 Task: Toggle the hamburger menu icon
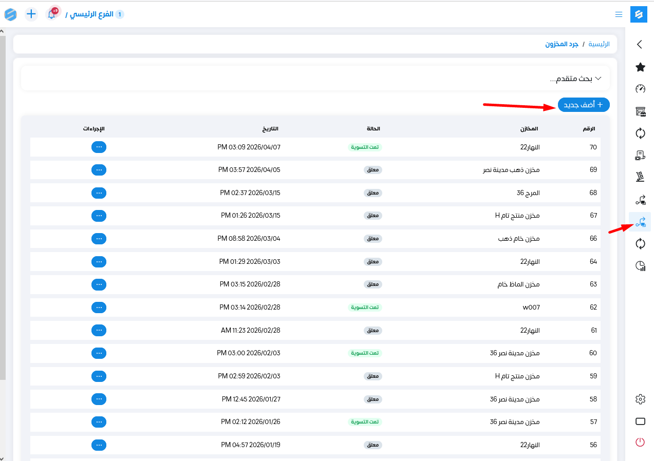619,14
